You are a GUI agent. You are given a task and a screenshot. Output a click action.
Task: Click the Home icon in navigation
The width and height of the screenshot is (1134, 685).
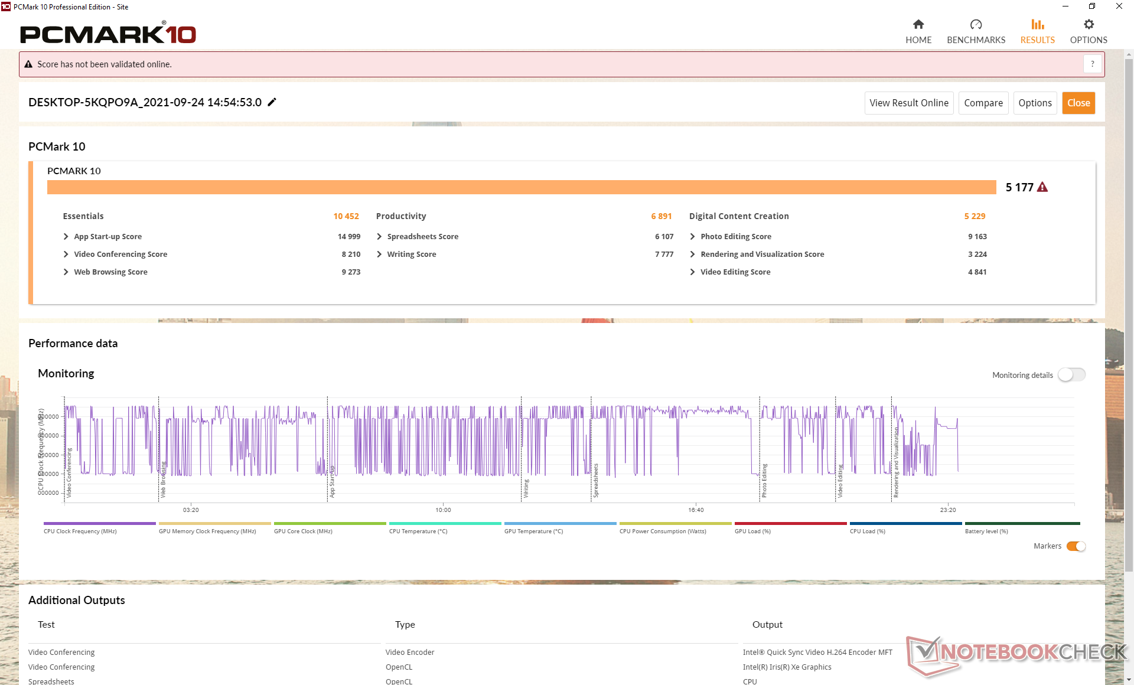pos(918,24)
